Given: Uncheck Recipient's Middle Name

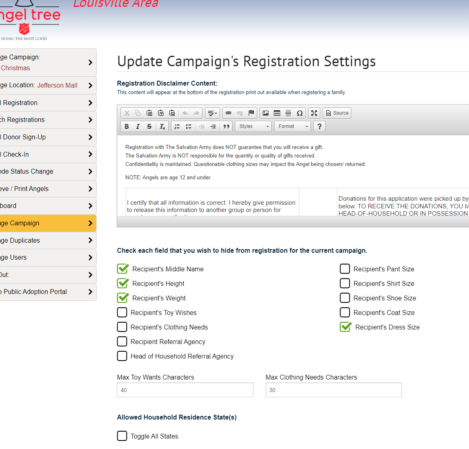Looking at the screenshot, I should [x=122, y=269].
